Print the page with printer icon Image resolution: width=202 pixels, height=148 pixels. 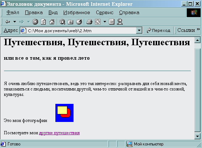coord(89,22)
